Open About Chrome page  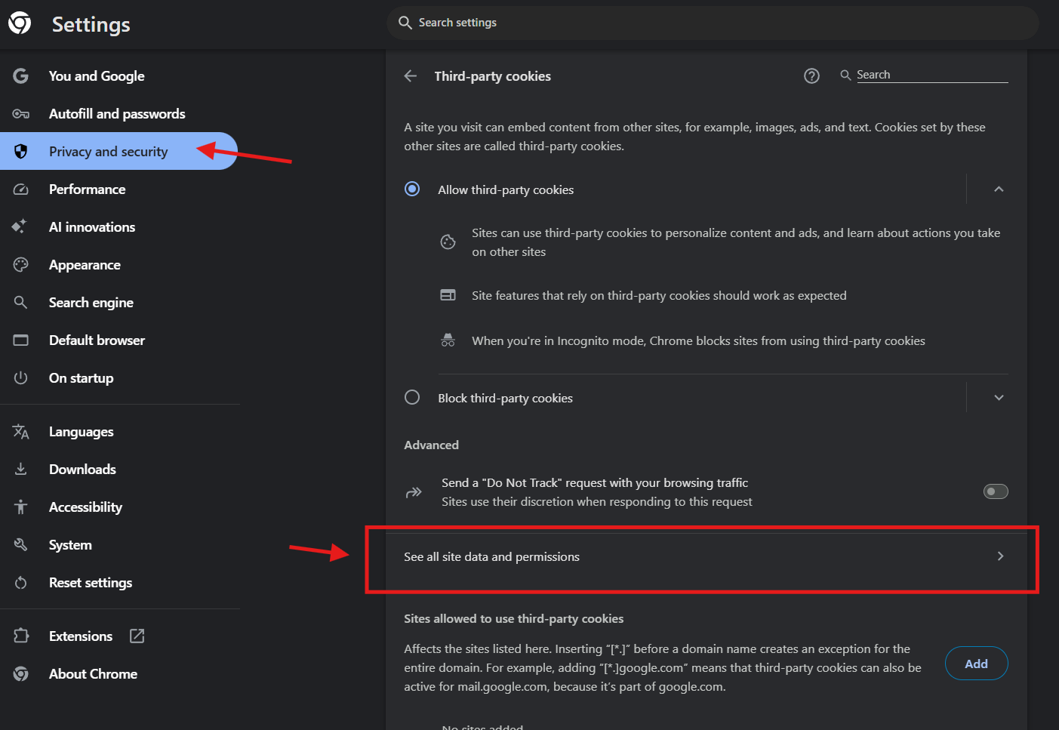tap(93, 674)
